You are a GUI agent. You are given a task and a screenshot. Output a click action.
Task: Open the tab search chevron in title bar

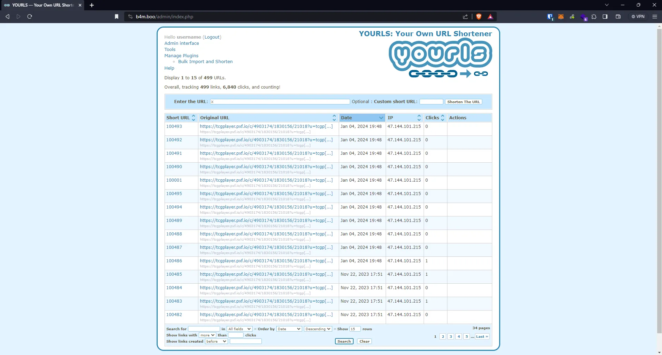point(607,5)
